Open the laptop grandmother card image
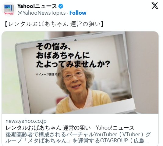 [x=80, y=72]
